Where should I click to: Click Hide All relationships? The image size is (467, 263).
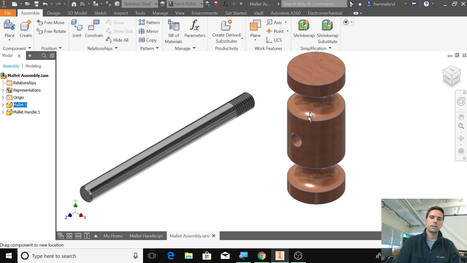click(x=117, y=40)
